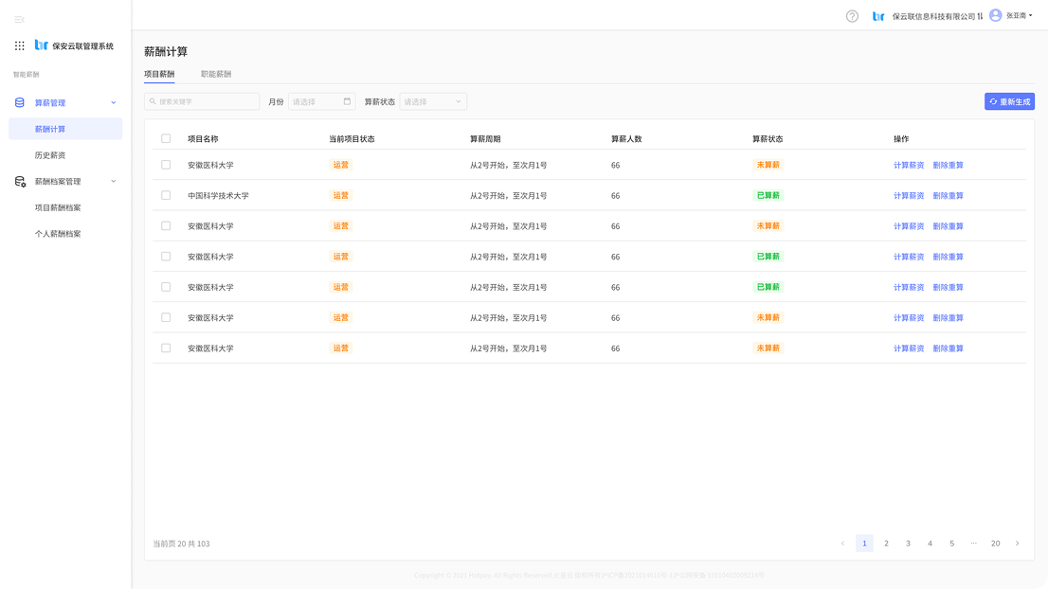Click the company switch arrows icon
Viewport: 1048px width, 589px height.
pos(980,16)
